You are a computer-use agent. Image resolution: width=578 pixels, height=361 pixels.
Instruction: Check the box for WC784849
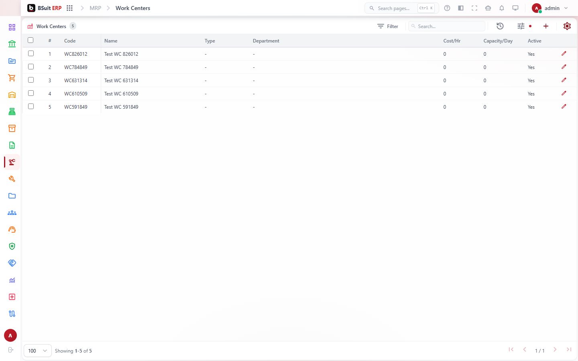pyautogui.click(x=31, y=67)
